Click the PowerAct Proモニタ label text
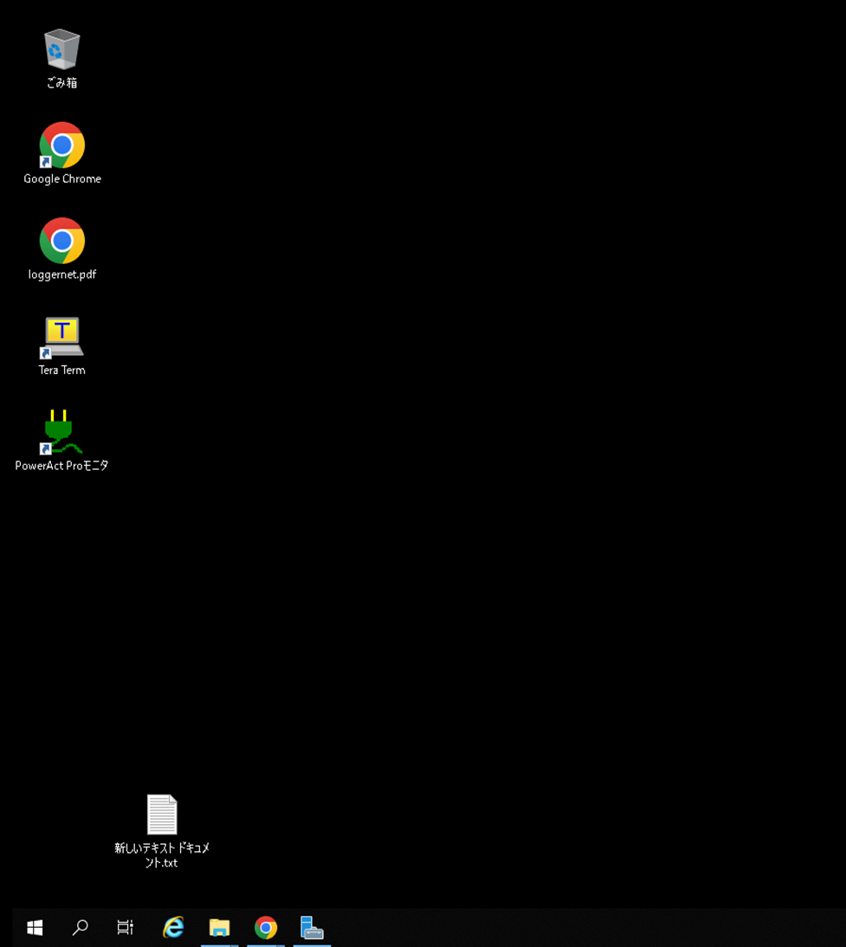The width and height of the screenshot is (846, 947). click(61, 465)
